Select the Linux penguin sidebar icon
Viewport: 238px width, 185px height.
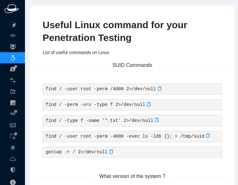pos(13,58)
